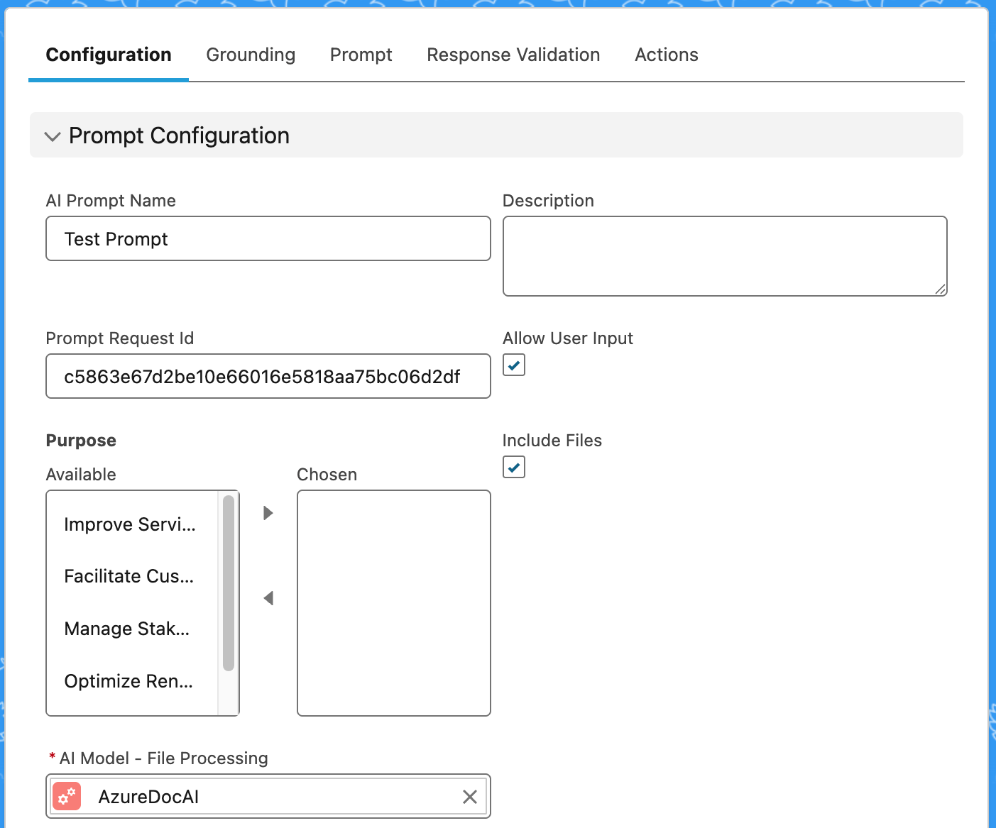This screenshot has height=828, width=996.
Task: Click the Available list scrollbar
Action: (229, 583)
